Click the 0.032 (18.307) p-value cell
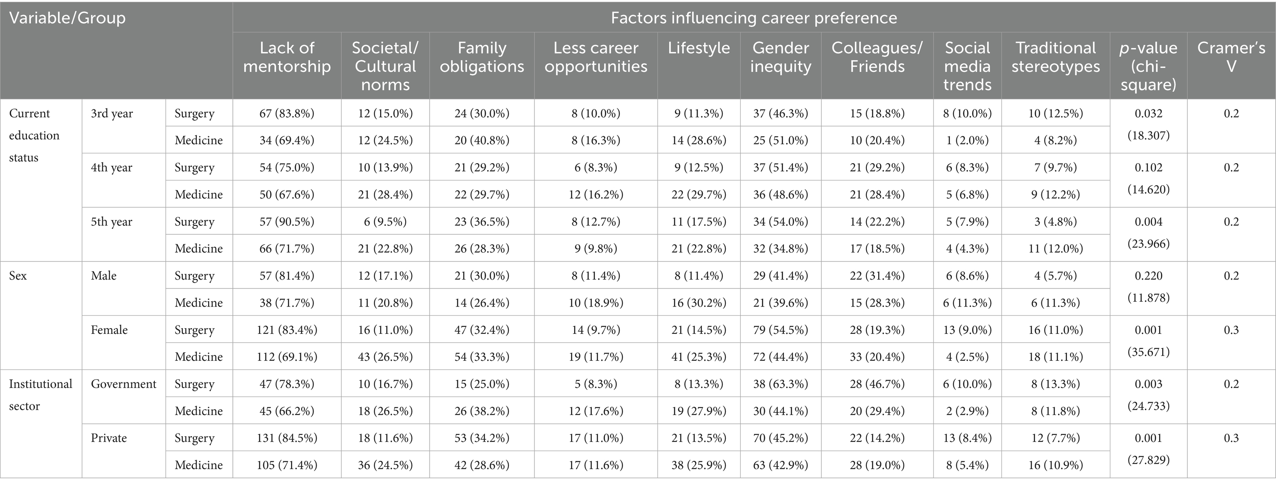The image size is (1276, 486). pyautogui.click(x=1148, y=124)
